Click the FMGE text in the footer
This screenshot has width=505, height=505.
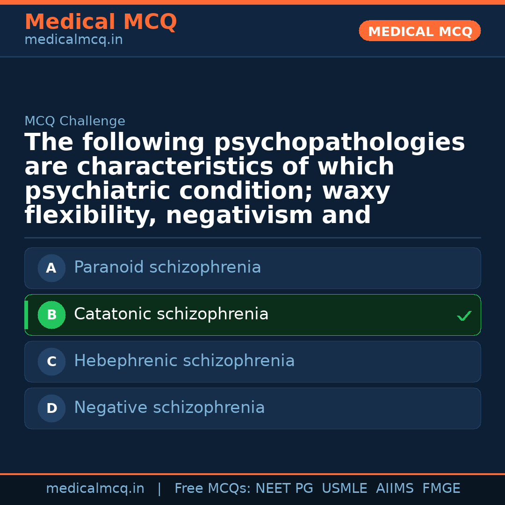pos(441,489)
